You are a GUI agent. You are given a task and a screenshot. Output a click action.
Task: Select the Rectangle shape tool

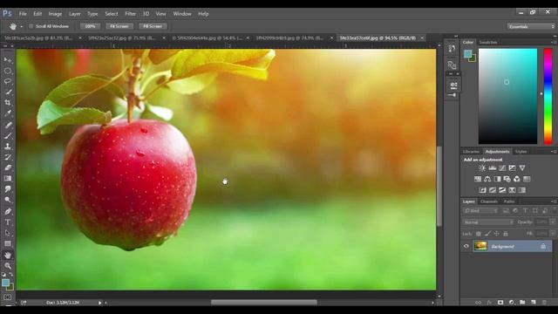[x=8, y=244]
